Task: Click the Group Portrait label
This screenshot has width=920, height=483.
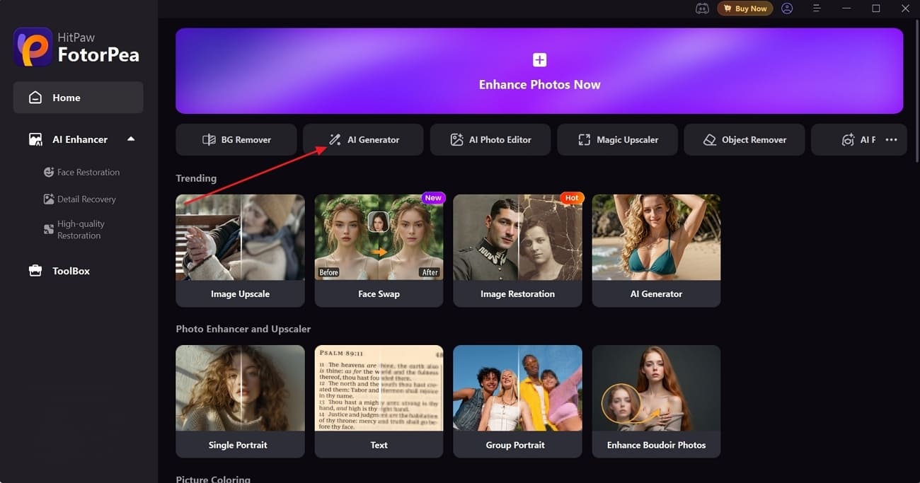Action: click(x=515, y=445)
